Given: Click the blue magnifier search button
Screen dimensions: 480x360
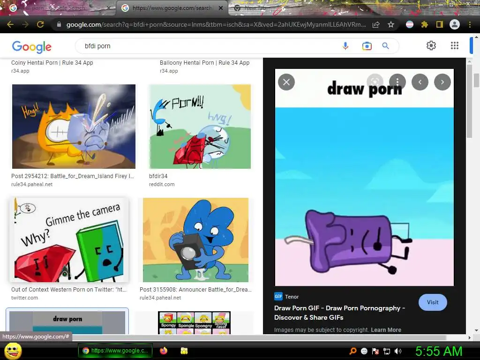Looking at the screenshot, I should [386, 46].
